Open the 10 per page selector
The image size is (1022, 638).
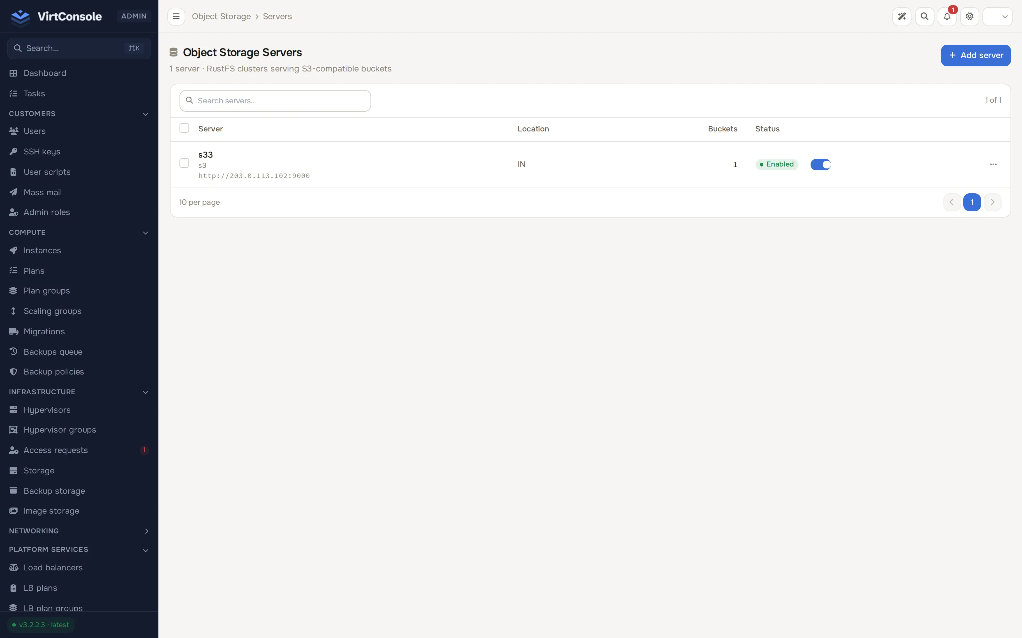199,202
